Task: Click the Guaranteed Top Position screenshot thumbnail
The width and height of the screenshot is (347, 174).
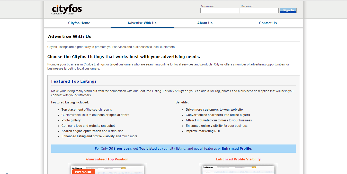Action: 108,169
